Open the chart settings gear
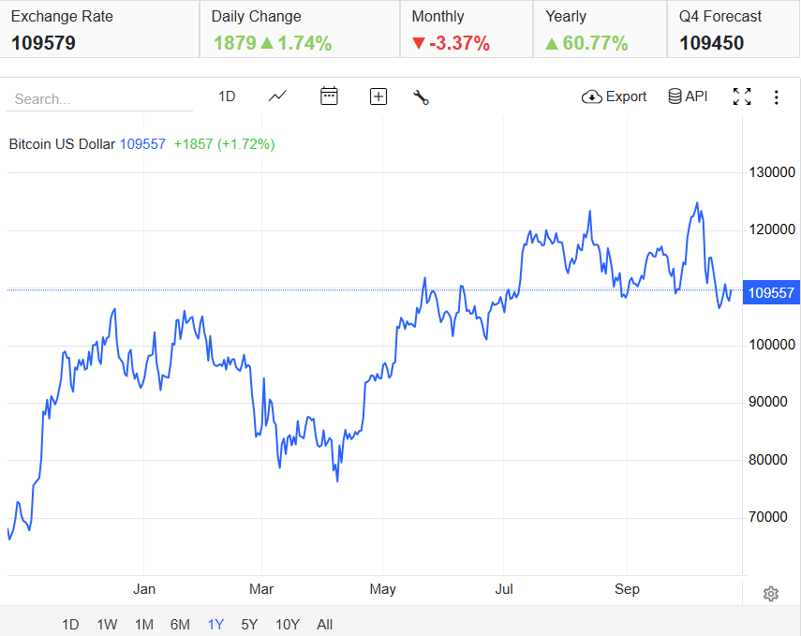The height and width of the screenshot is (636, 801). pyautogui.click(x=770, y=594)
